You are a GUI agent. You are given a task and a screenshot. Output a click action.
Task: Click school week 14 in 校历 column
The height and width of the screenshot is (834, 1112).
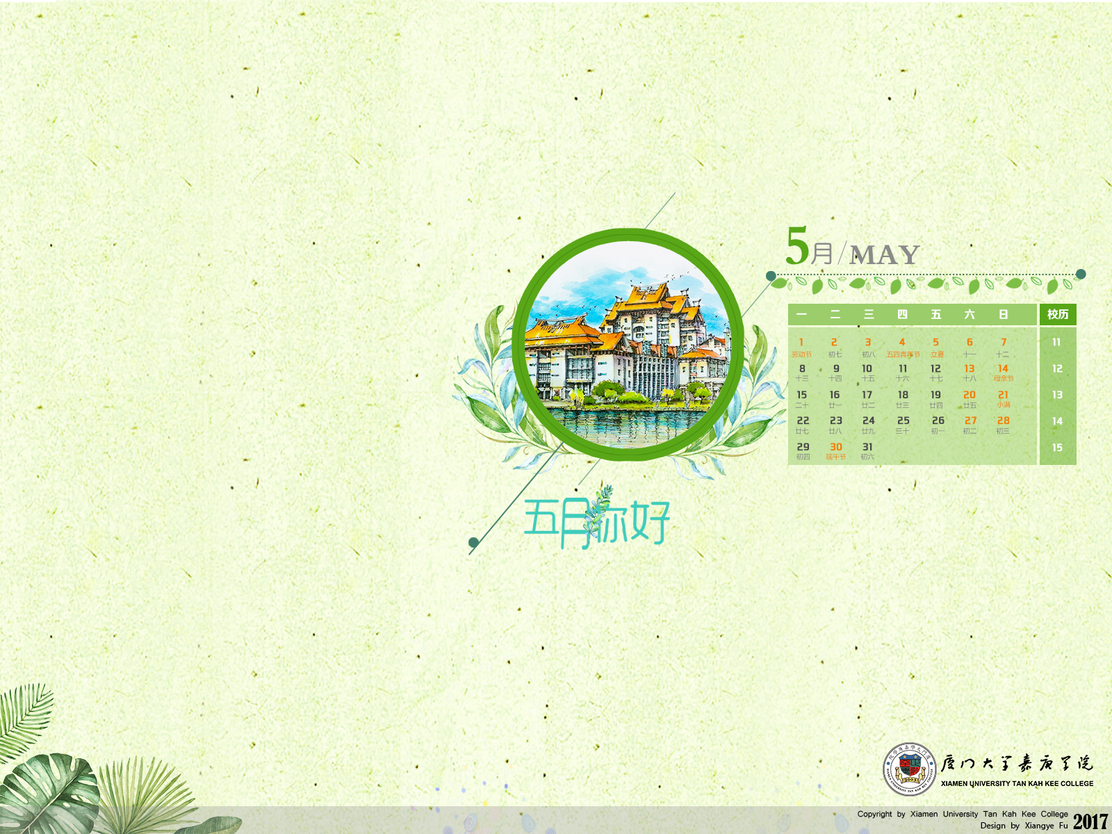point(1057,421)
